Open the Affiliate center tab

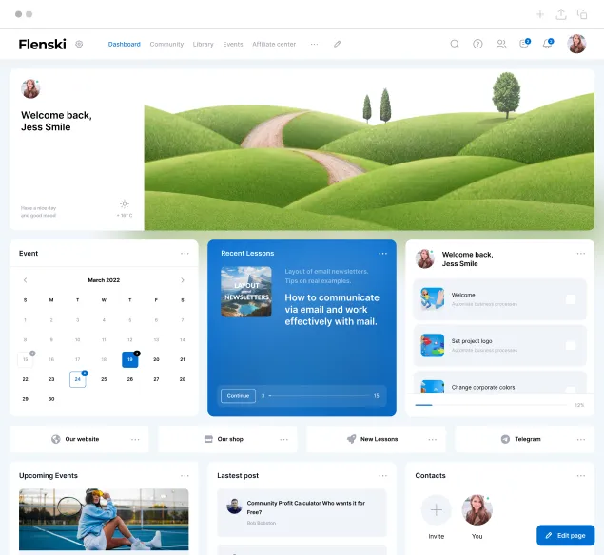[274, 44]
